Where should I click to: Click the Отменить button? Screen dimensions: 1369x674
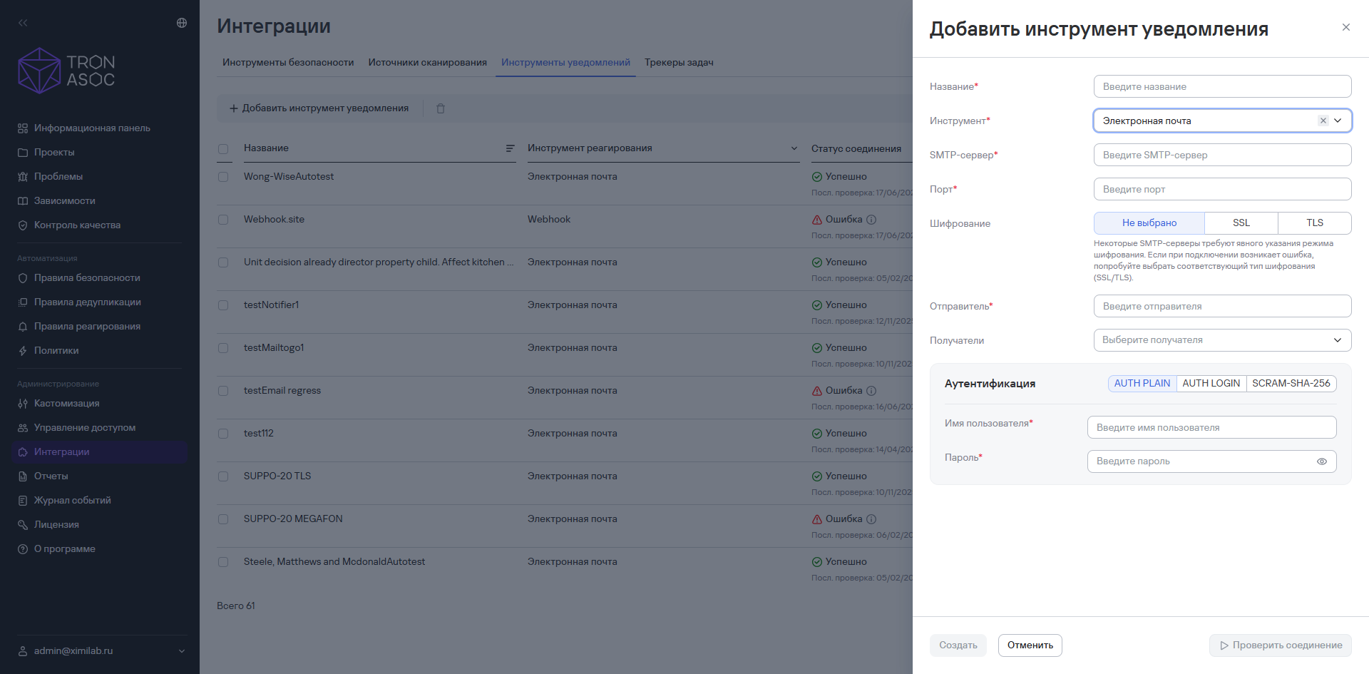click(1030, 645)
